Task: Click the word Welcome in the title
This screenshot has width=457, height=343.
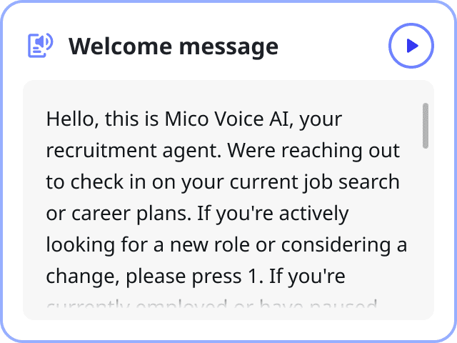Action: coord(121,46)
